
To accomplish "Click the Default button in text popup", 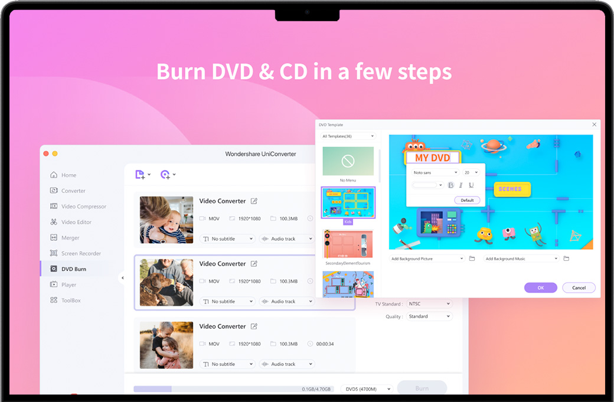I will pyautogui.click(x=467, y=200).
